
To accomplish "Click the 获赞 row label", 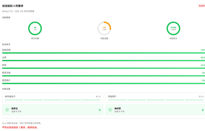I will [x=4, y=65].
